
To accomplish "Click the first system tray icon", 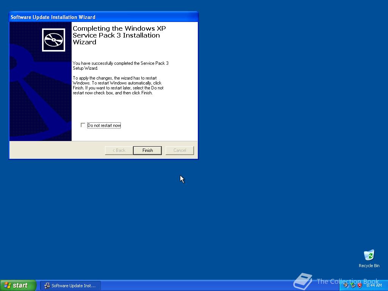I will click(346, 285).
